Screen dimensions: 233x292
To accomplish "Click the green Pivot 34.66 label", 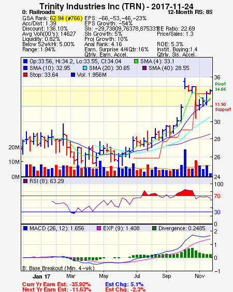I will coord(221,87).
